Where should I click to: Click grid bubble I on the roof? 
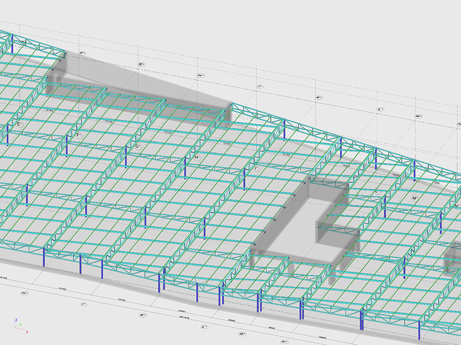(257, 169)
